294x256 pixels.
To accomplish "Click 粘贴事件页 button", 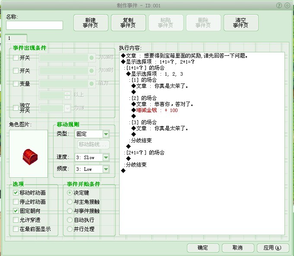I will point(166,23).
